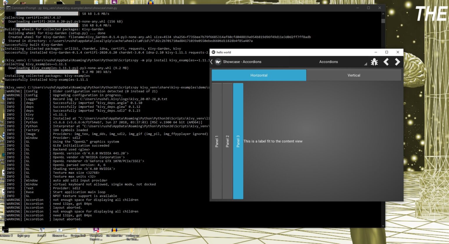Image resolution: width=449 pixels, height=244 pixels.
Task: Open the 'the mind the' desktop shortcut
Action: pyautogui.click(x=114, y=231)
